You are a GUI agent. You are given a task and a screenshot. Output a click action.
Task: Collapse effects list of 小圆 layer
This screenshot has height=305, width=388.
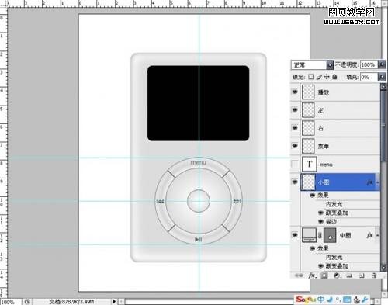(x=377, y=182)
